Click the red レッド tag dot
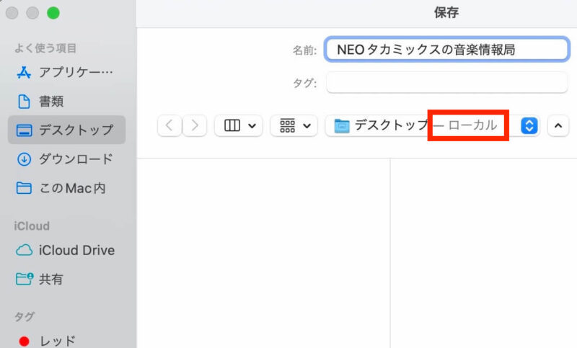This screenshot has width=577, height=348. coord(25,340)
